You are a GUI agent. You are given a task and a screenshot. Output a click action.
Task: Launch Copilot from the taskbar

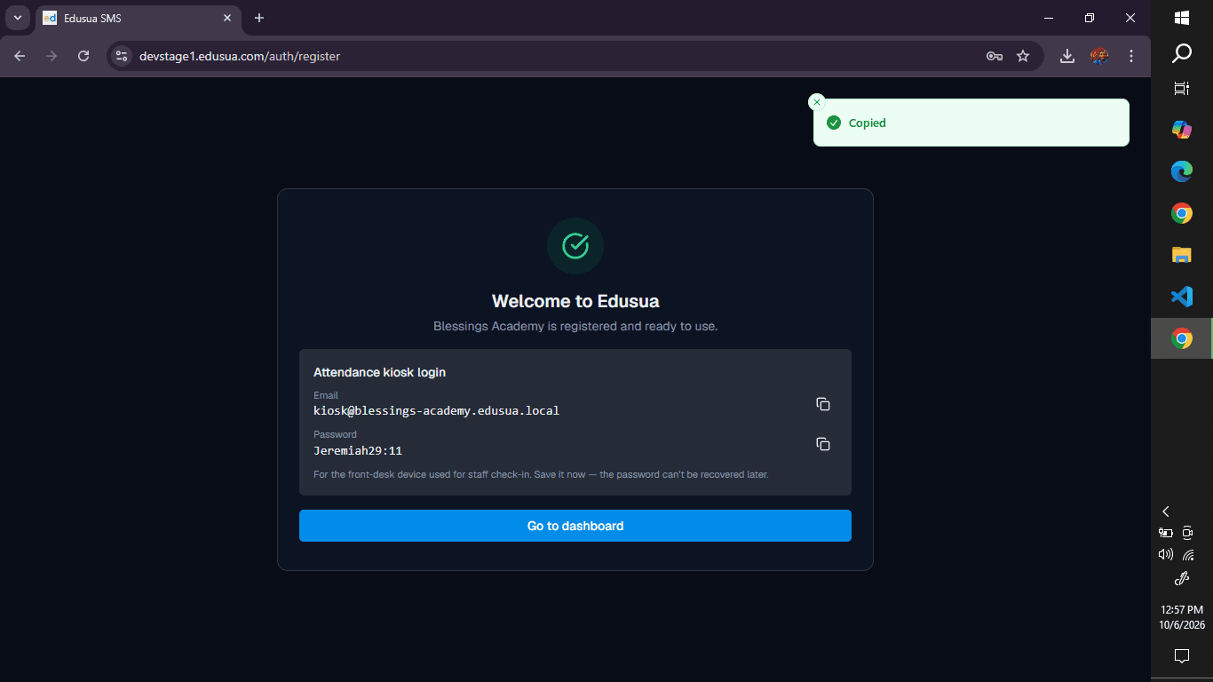(x=1182, y=130)
